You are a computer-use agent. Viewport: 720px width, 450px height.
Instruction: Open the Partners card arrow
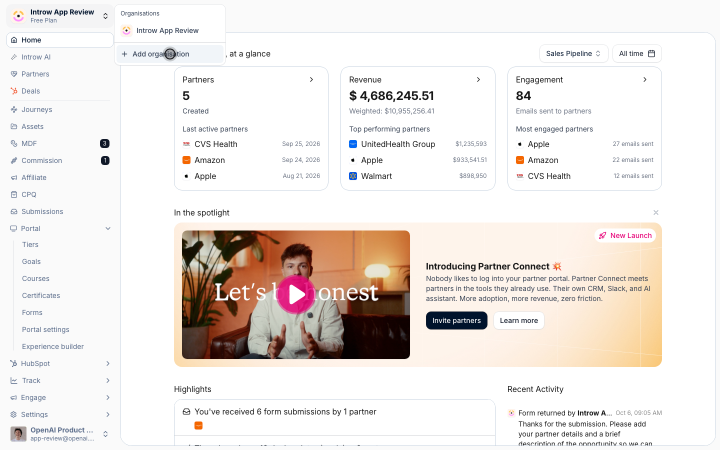[x=311, y=79]
